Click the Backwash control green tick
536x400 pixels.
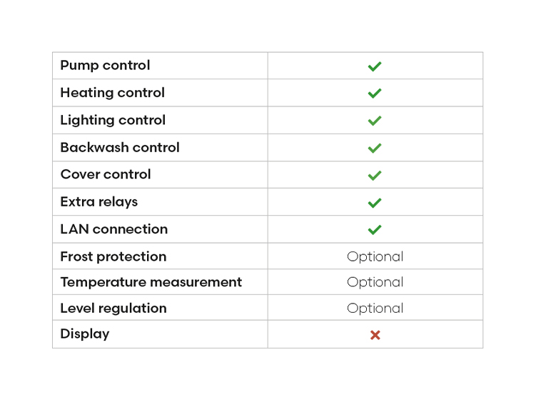click(375, 148)
